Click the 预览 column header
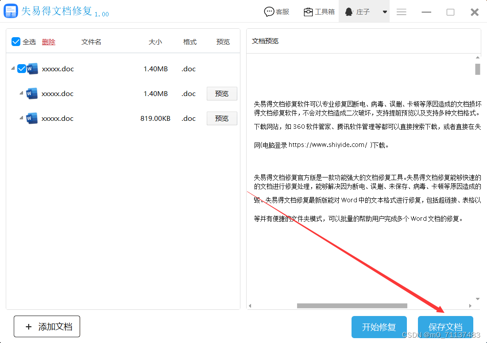This screenshot has width=487, height=343. [223, 42]
